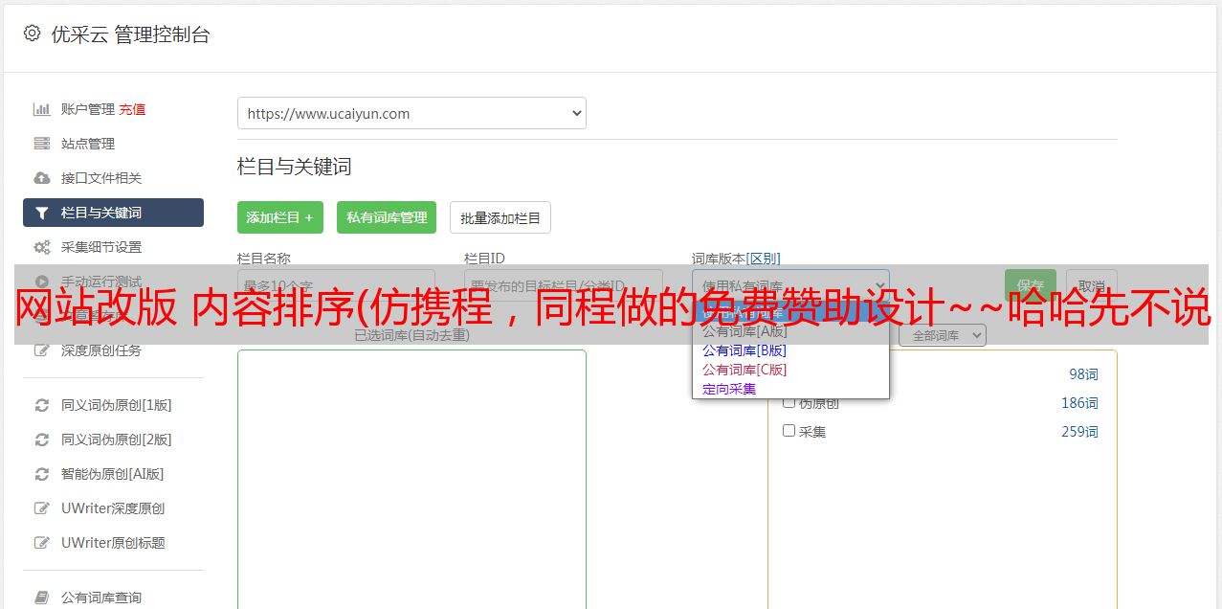Tick the 伪原创 checkbox

point(789,402)
